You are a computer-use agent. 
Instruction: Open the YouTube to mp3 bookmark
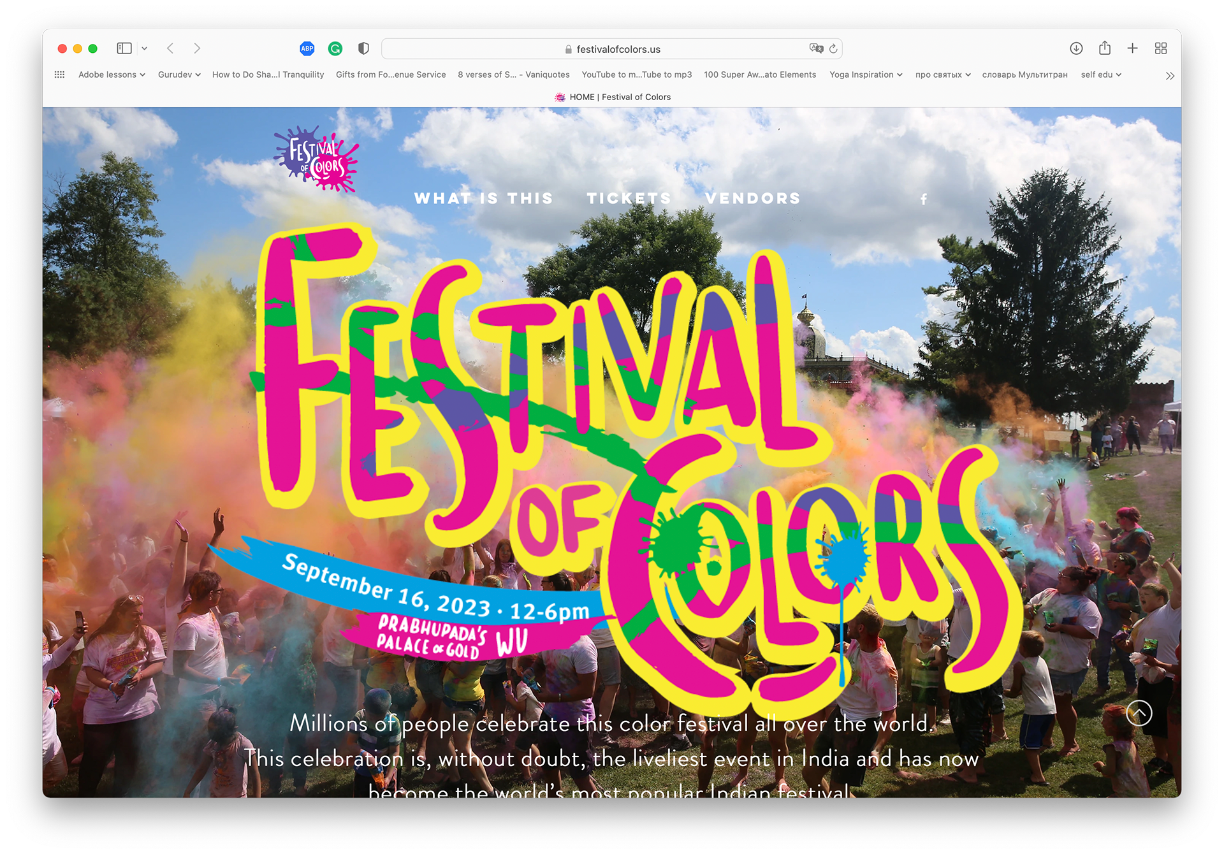[636, 75]
